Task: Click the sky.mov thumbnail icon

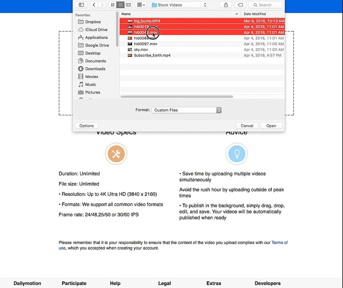Action: tap(130, 50)
